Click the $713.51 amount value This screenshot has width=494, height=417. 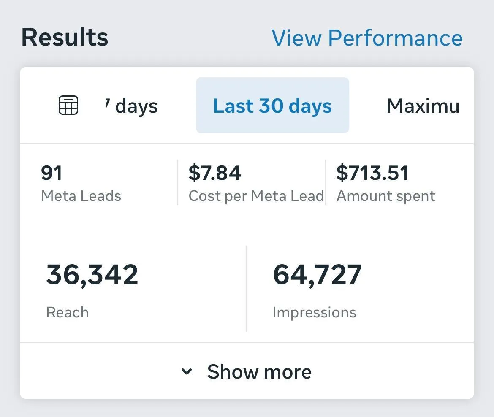(372, 173)
